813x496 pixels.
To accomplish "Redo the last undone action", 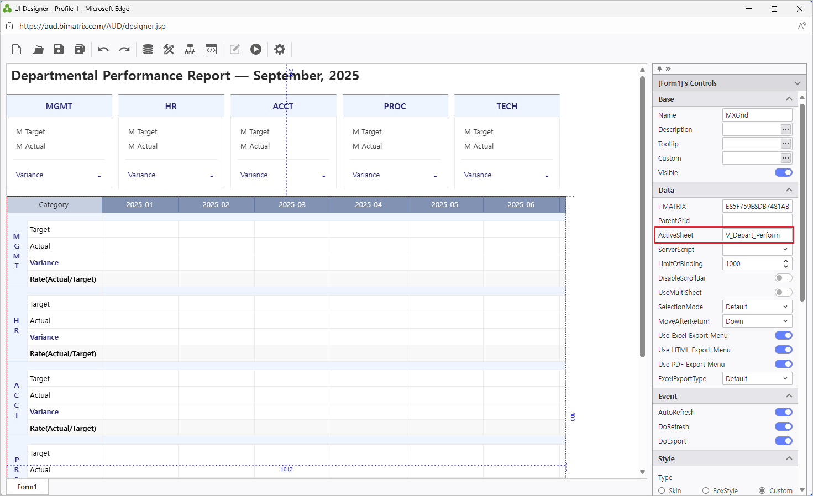I will (124, 49).
